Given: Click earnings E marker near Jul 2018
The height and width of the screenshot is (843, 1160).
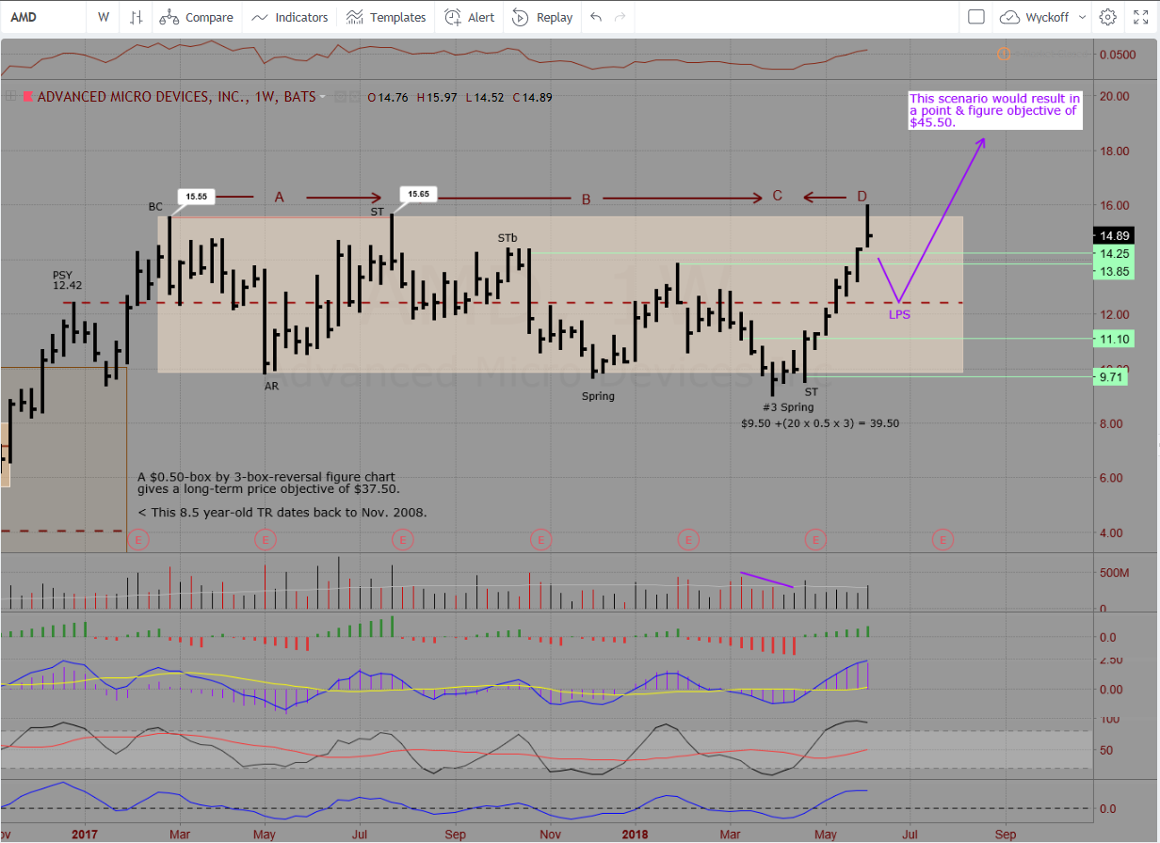Looking at the screenshot, I should click(942, 539).
